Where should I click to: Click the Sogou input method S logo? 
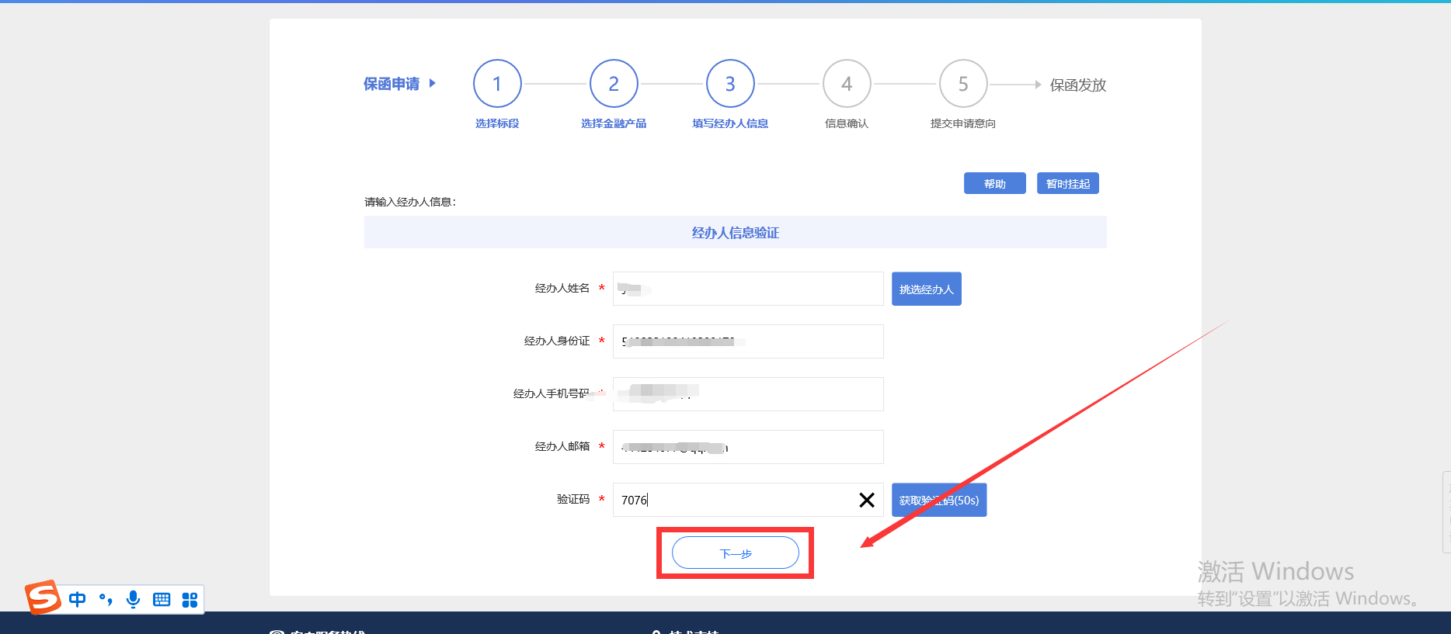(x=43, y=598)
